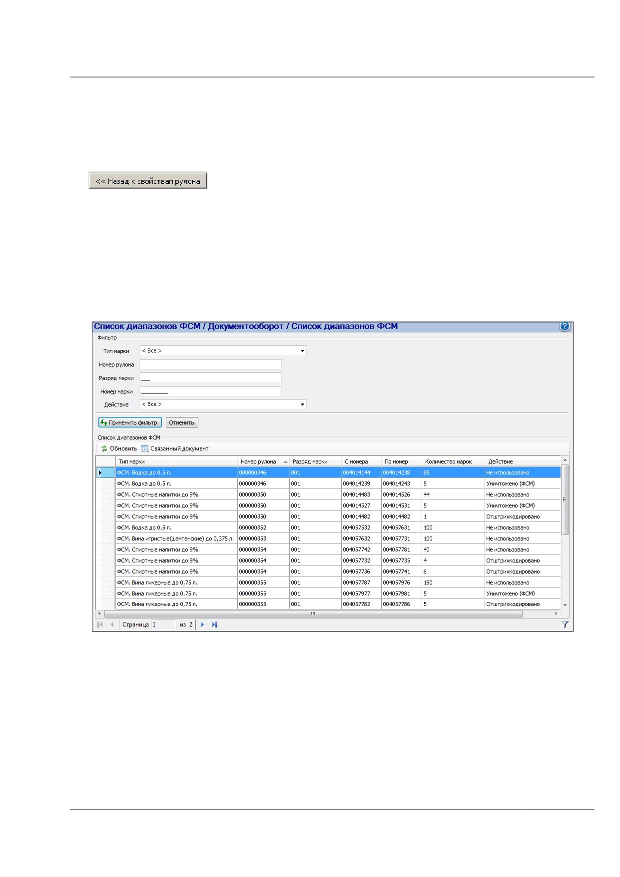Go to last page arrow
The width and height of the screenshot is (620, 877).
(214, 624)
